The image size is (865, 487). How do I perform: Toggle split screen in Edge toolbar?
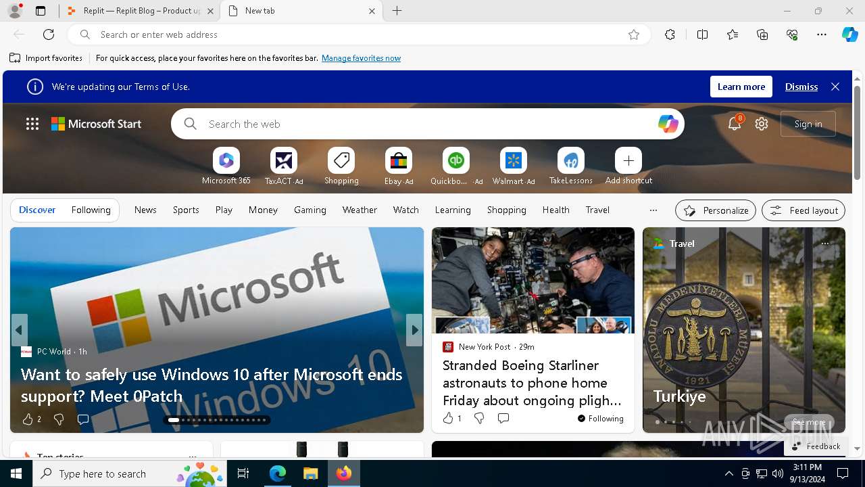coord(702,34)
